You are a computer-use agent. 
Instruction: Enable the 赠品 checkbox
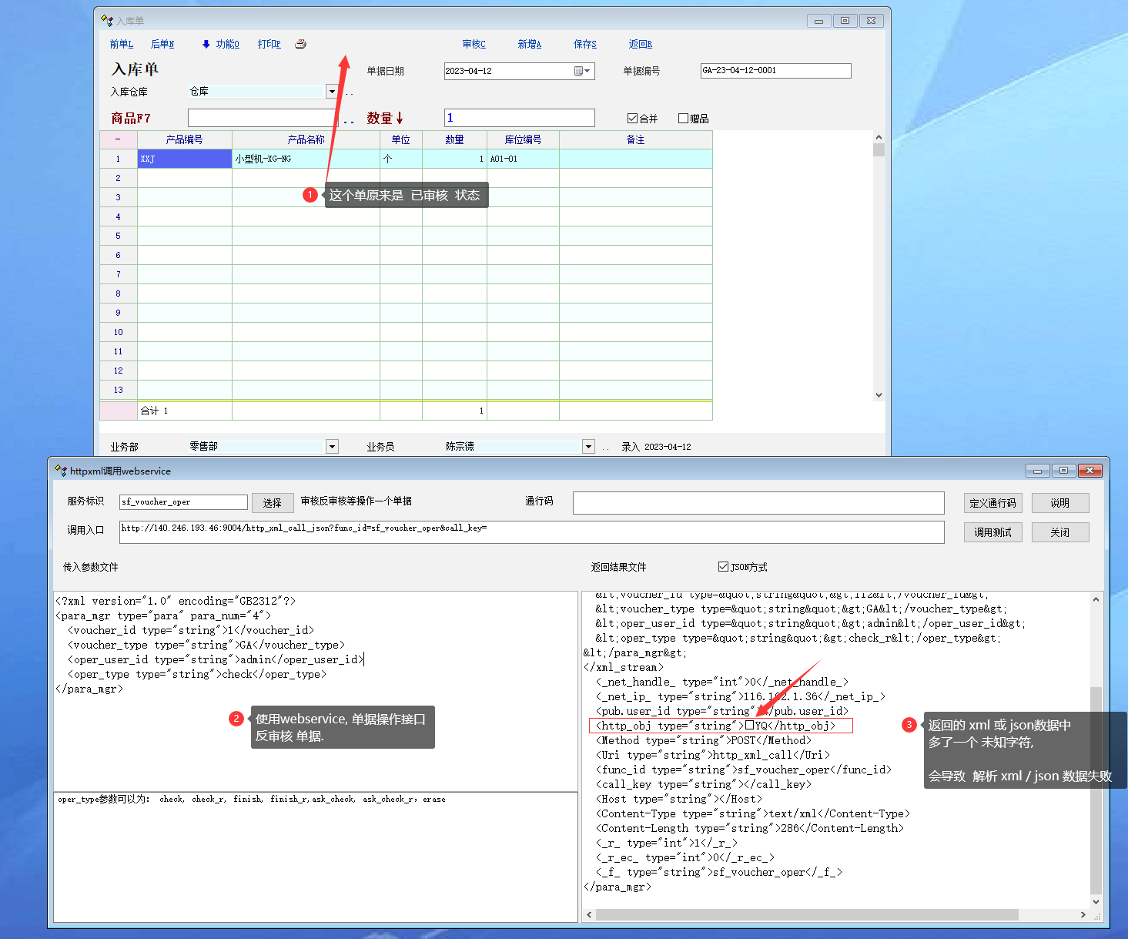[683, 118]
